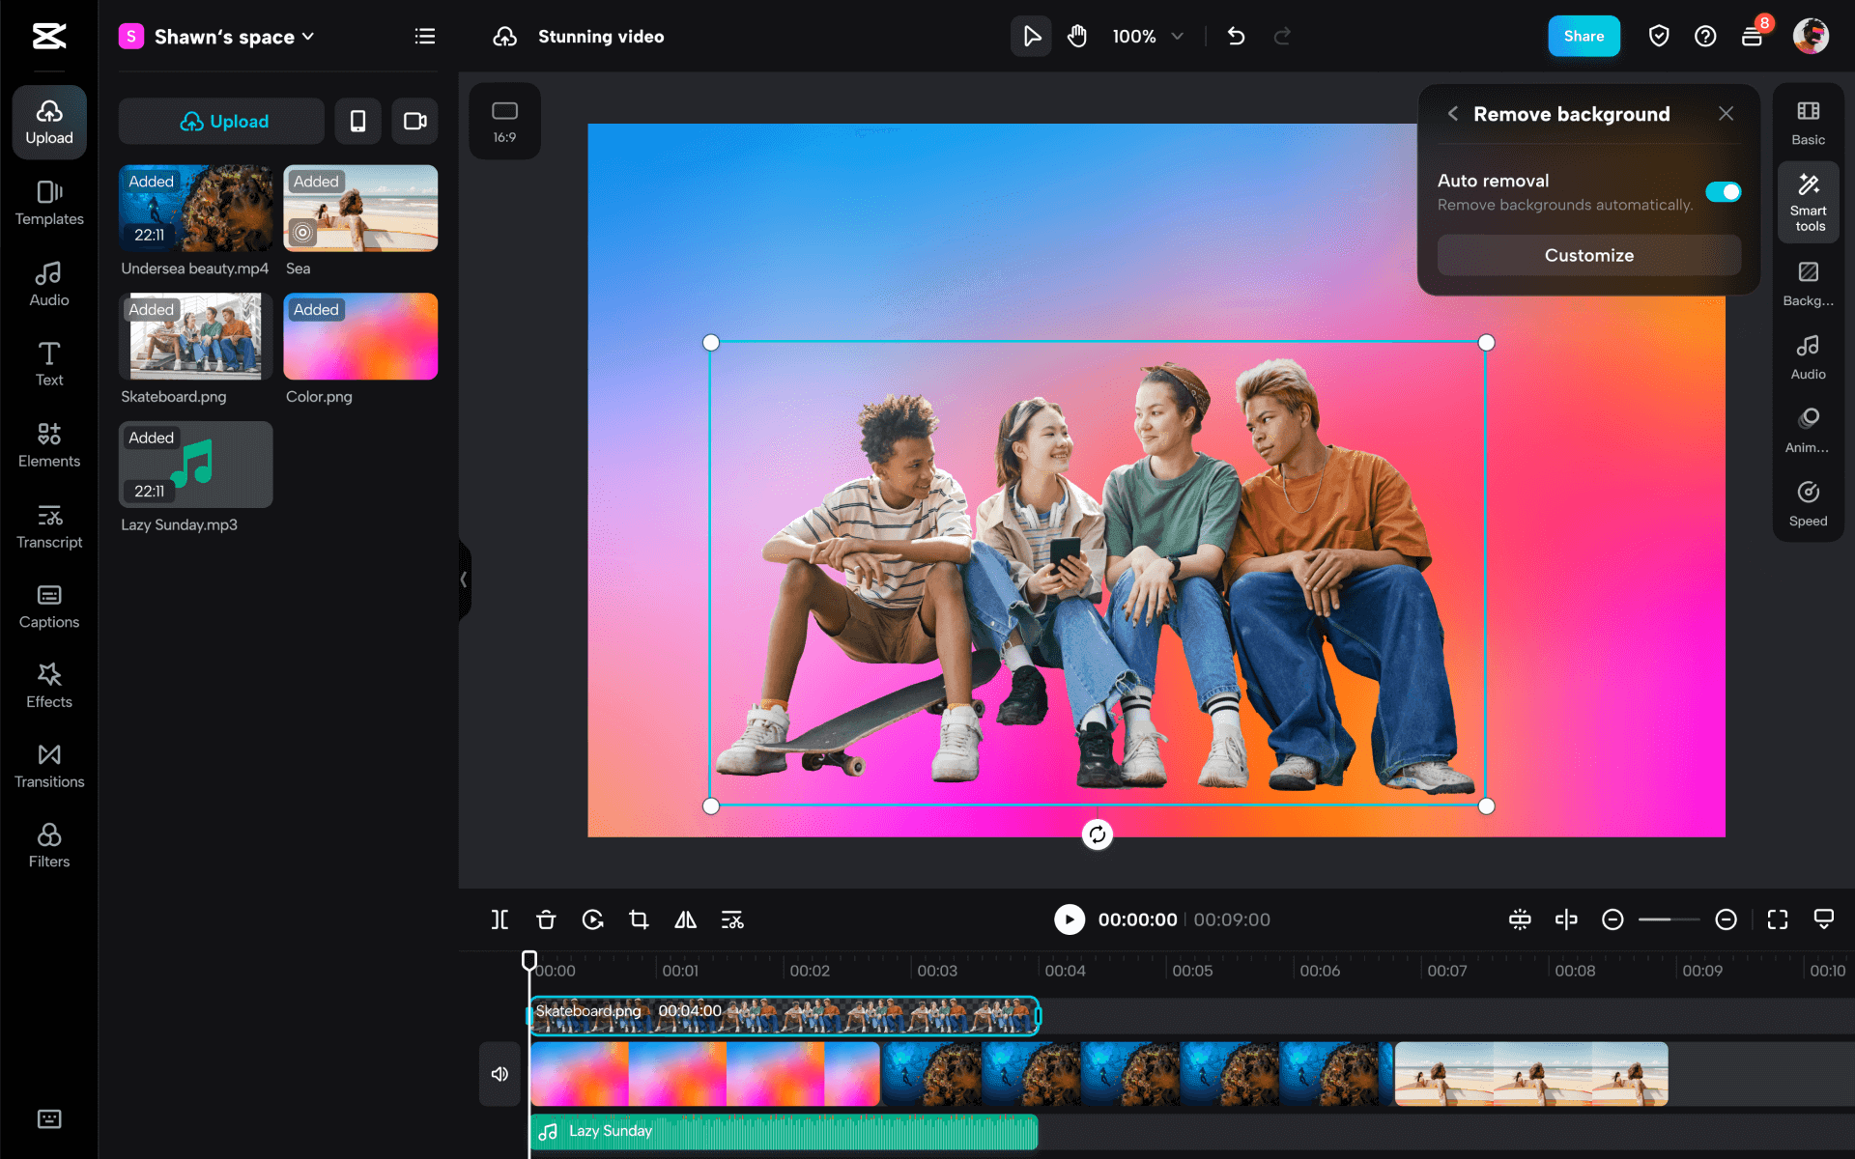Select the Upload tool in sidebar
This screenshot has width=1855, height=1159.
tap(46, 120)
